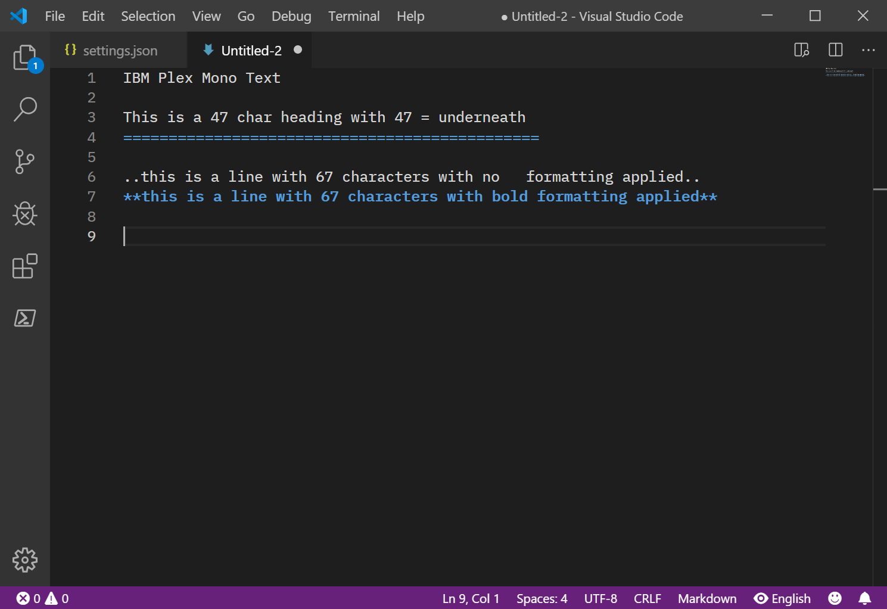Viewport: 887px width, 609px height.
Task: Open the Debug menu
Action: pyautogui.click(x=291, y=16)
